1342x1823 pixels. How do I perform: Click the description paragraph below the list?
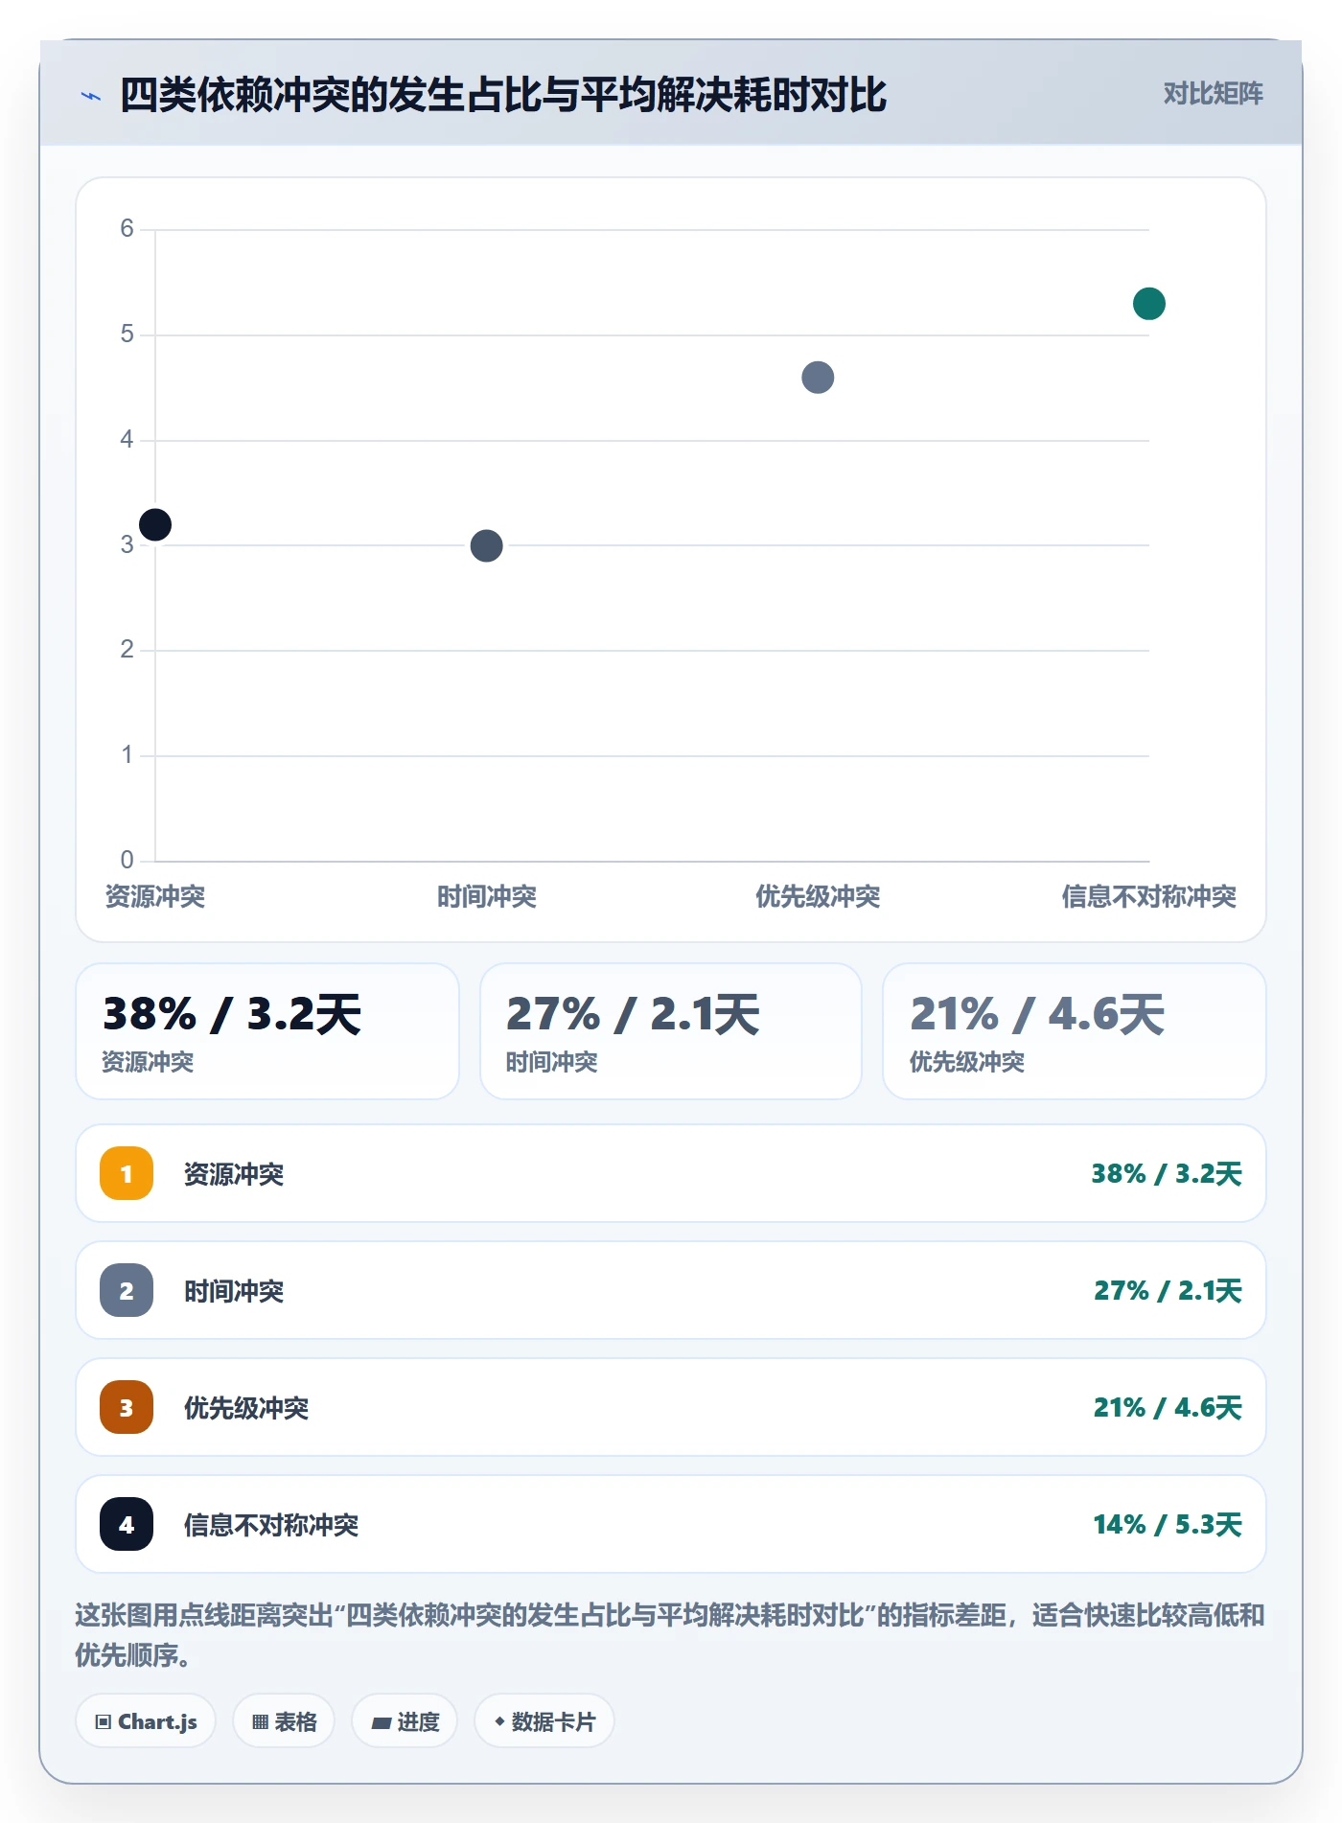(670, 1635)
